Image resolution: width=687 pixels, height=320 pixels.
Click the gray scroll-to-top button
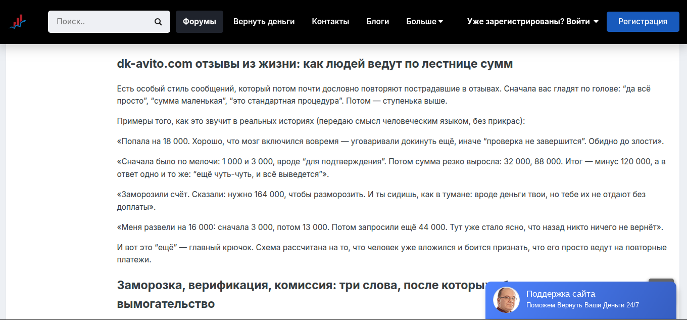point(661,281)
